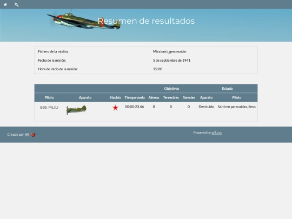The height and width of the screenshot is (219, 292).
Task: Click the HR creator link in footer
Action: 27,135
